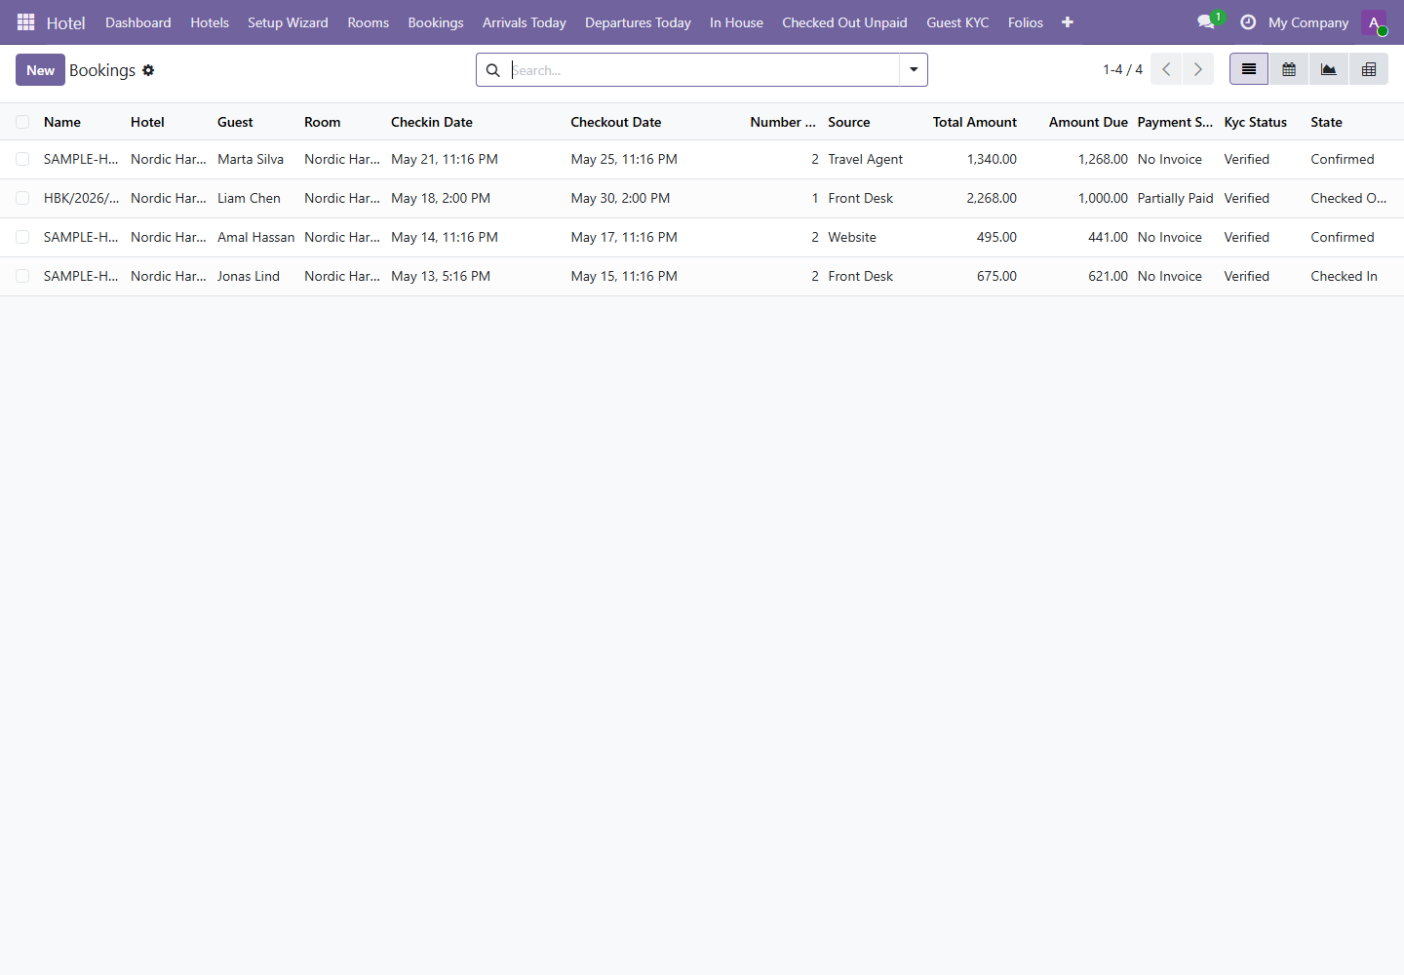Click the Website source cell
The image size is (1404, 975).
pyautogui.click(x=852, y=237)
